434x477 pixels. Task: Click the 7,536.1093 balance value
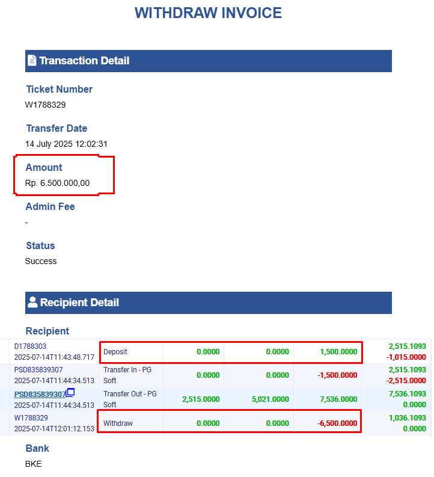[408, 393]
